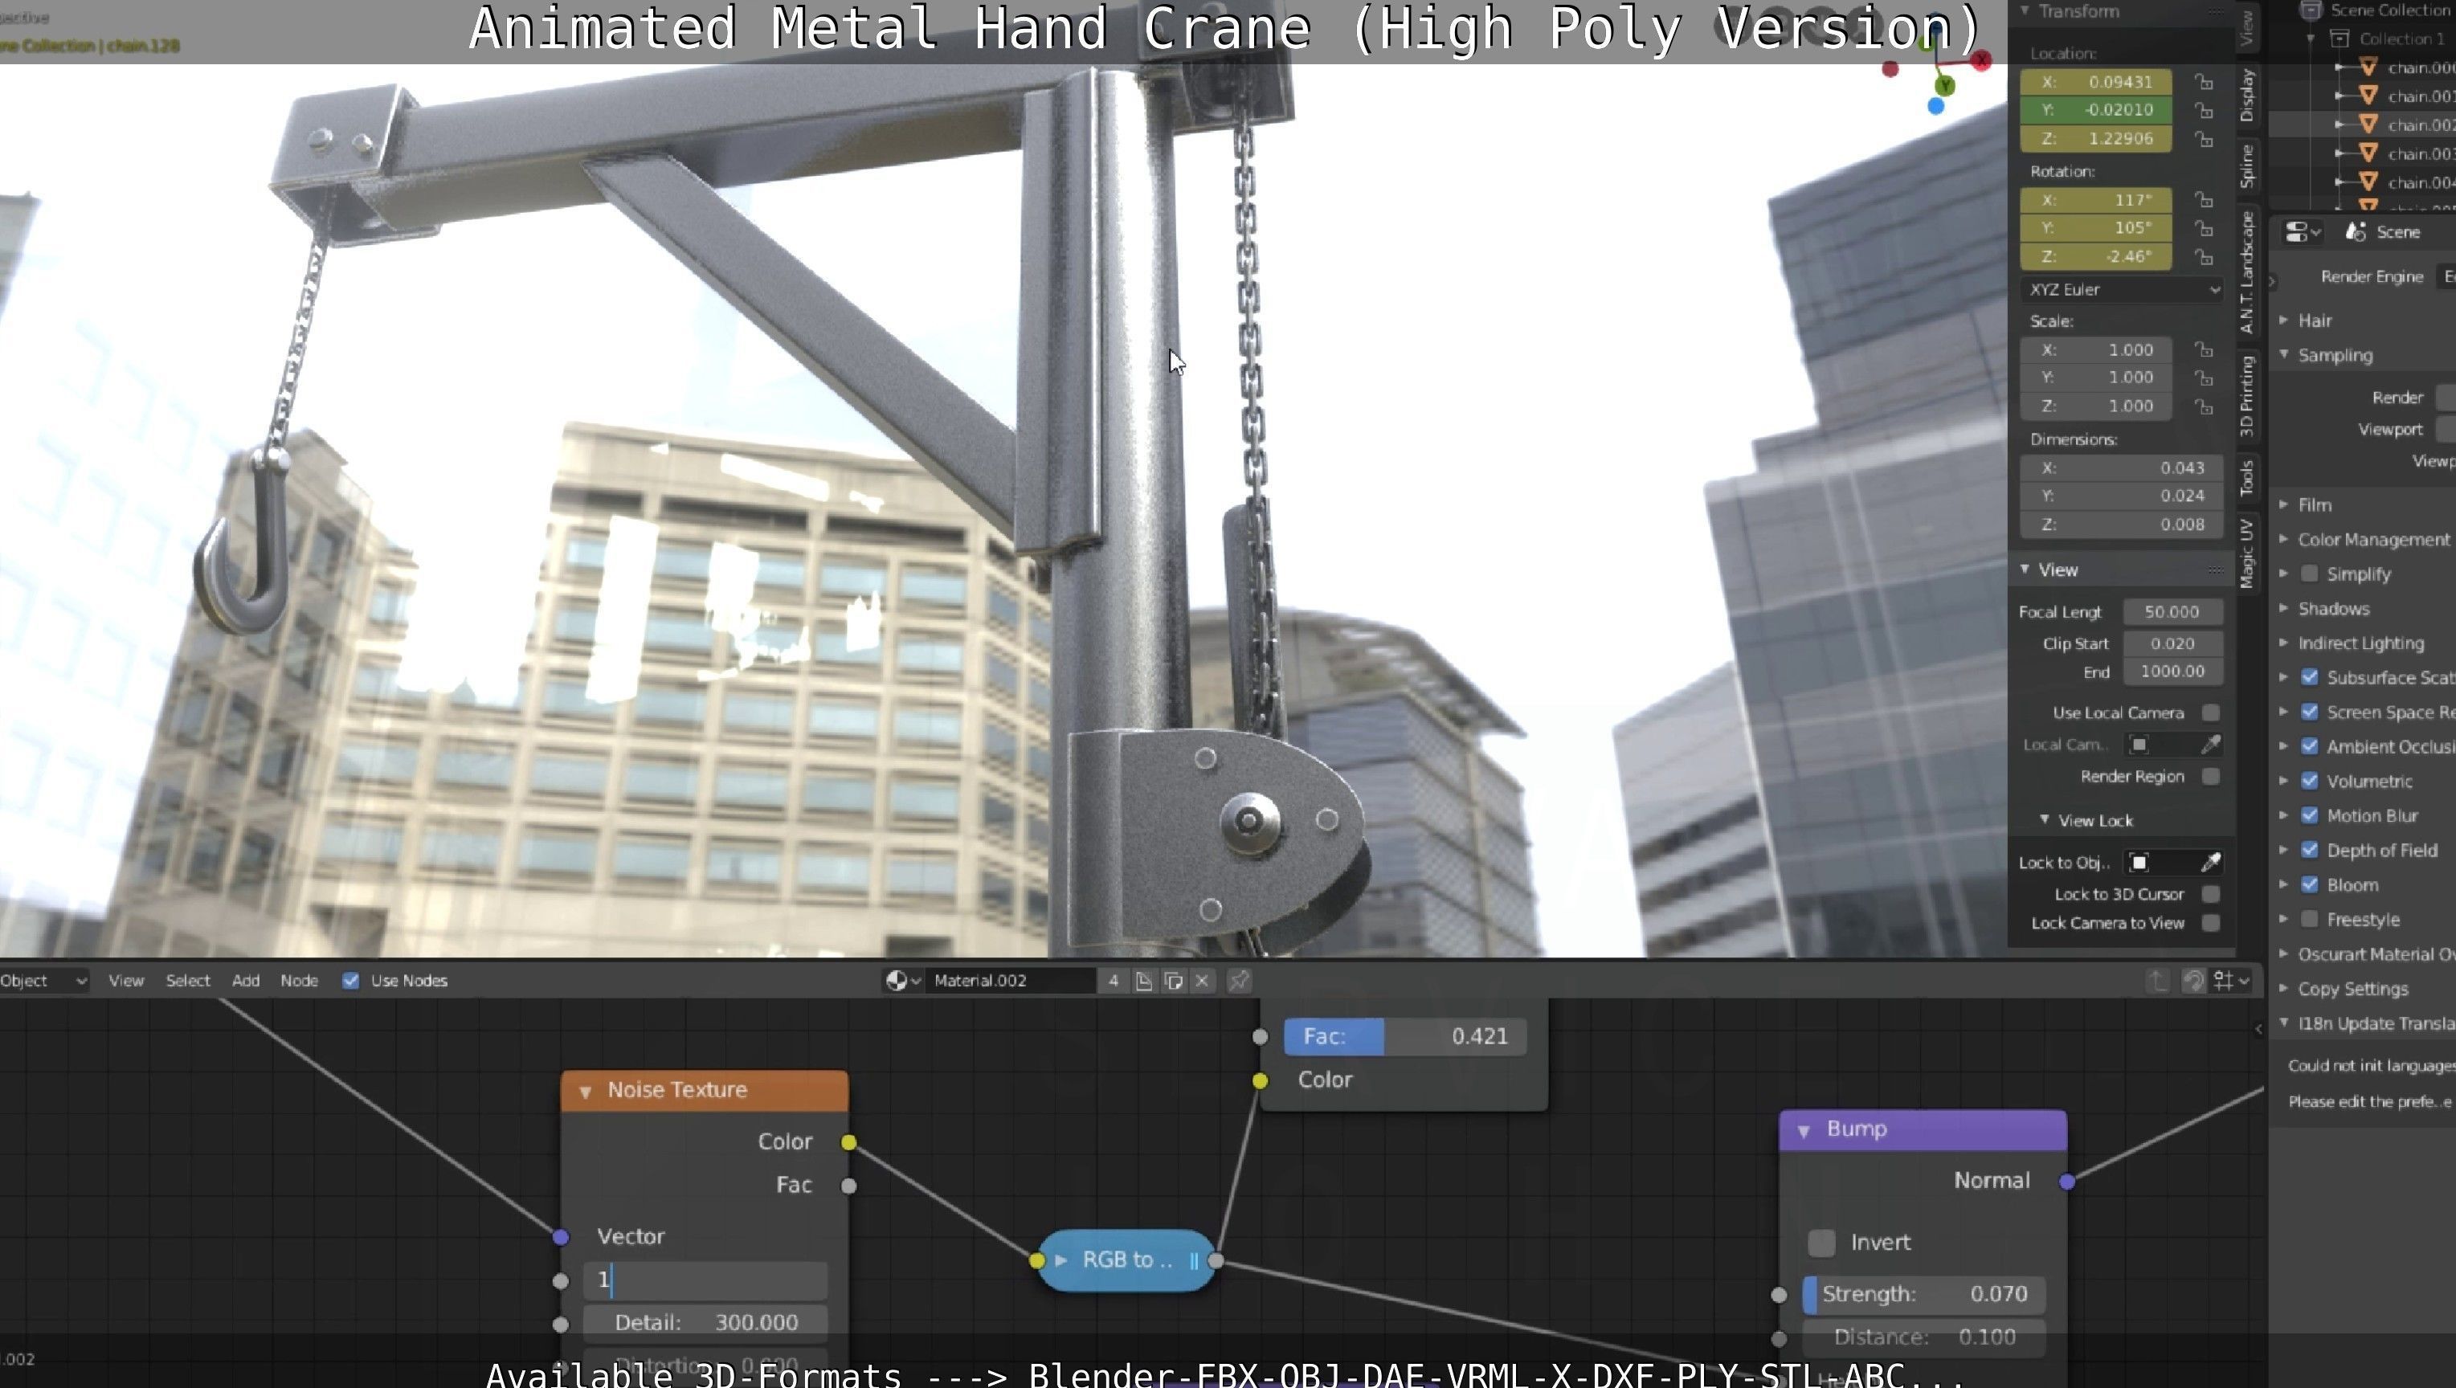Lock the Rotation Z value
This screenshot has height=1388, width=2456.
tap(2204, 256)
